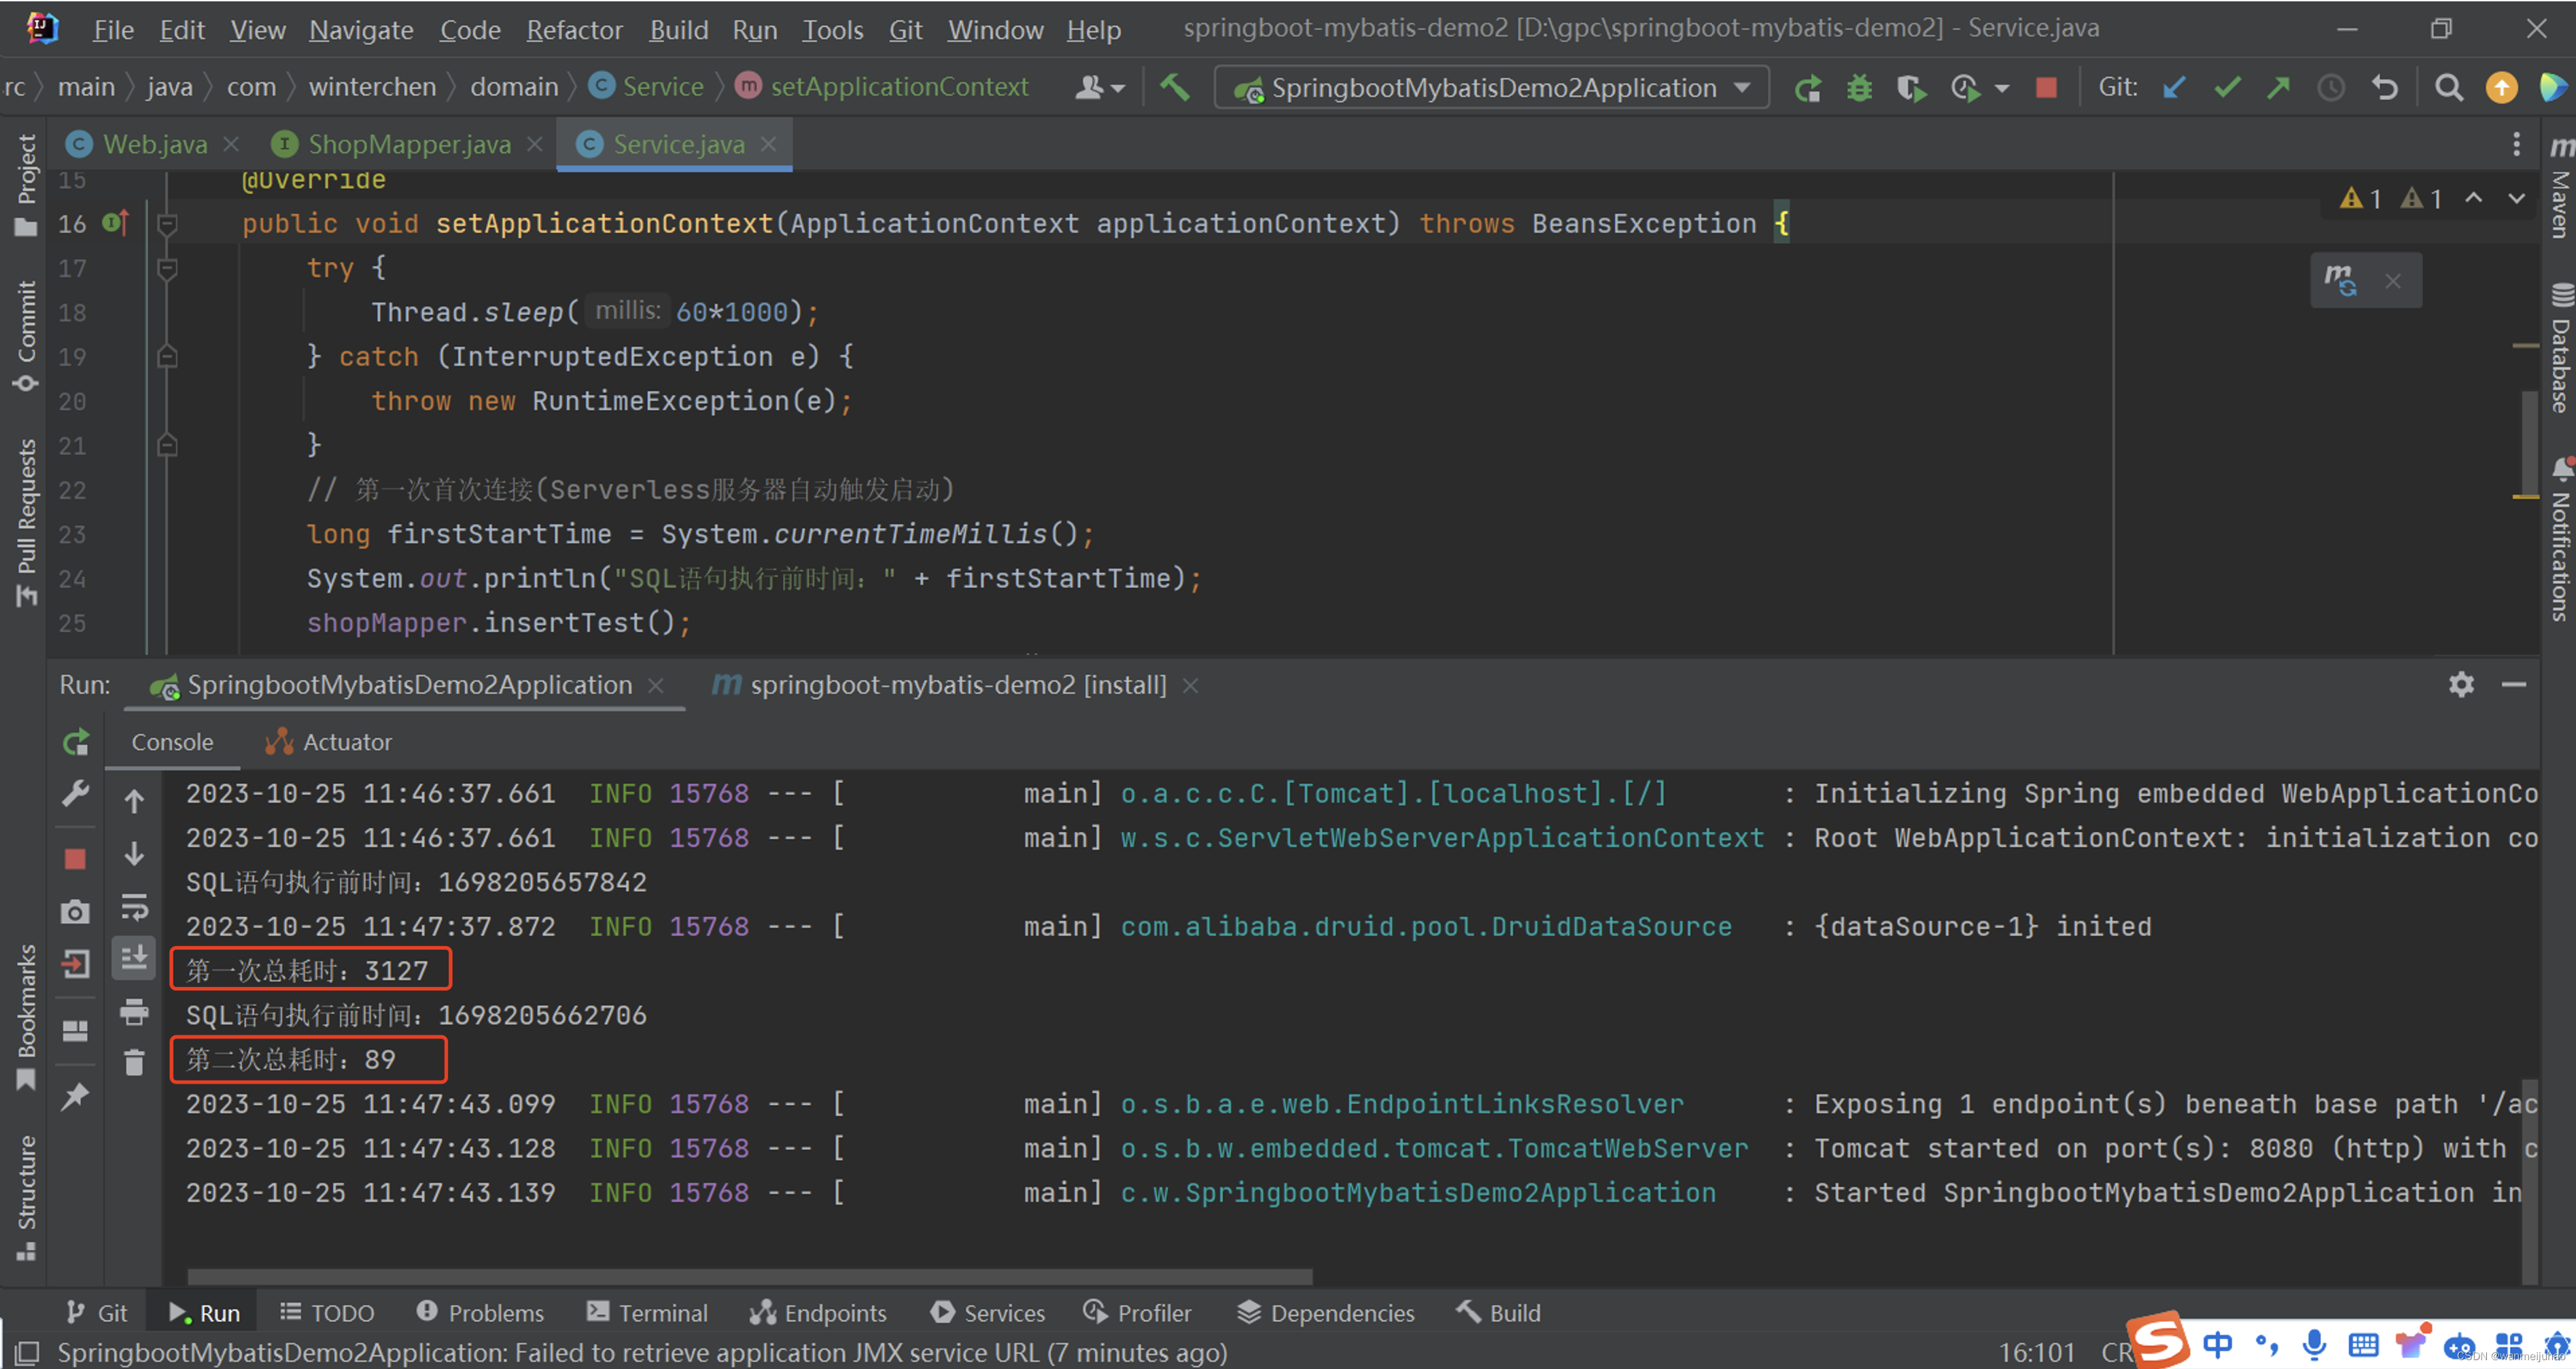Toggle the Commit tool window
2576x1369 pixels.
[26, 337]
